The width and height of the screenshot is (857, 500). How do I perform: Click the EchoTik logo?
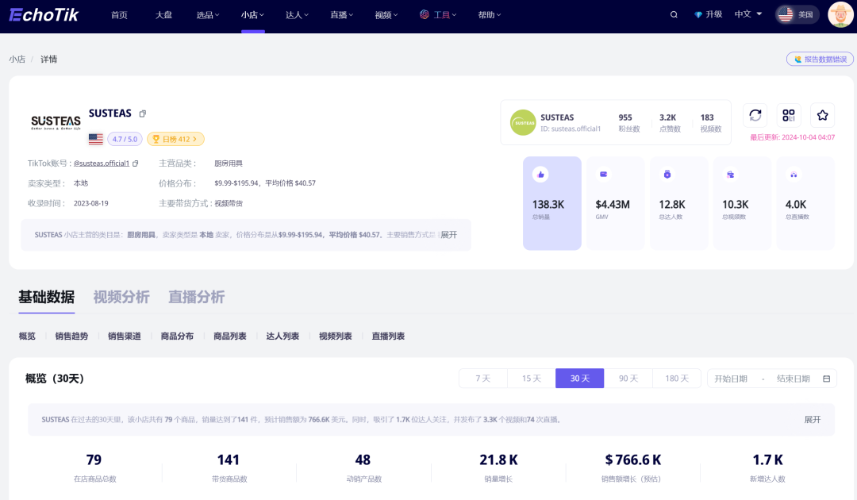click(44, 15)
